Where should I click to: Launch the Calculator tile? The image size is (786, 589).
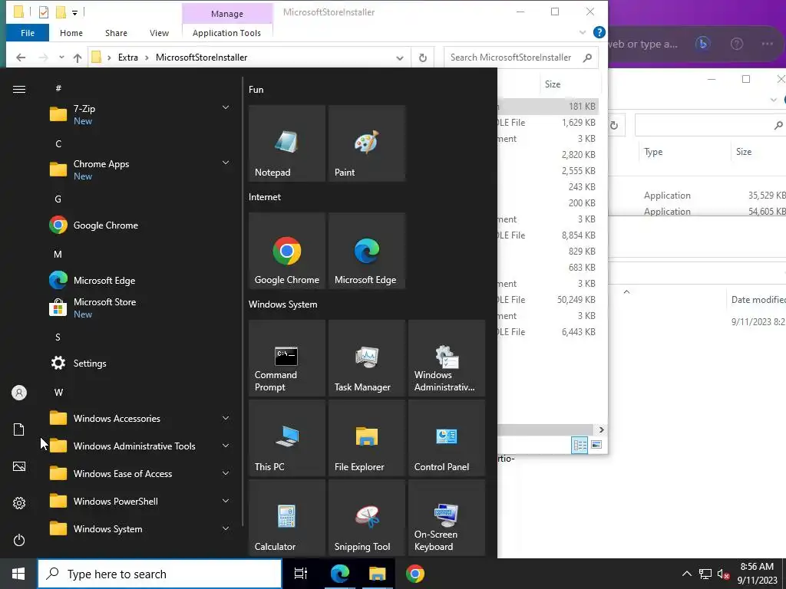click(x=287, y=518)
